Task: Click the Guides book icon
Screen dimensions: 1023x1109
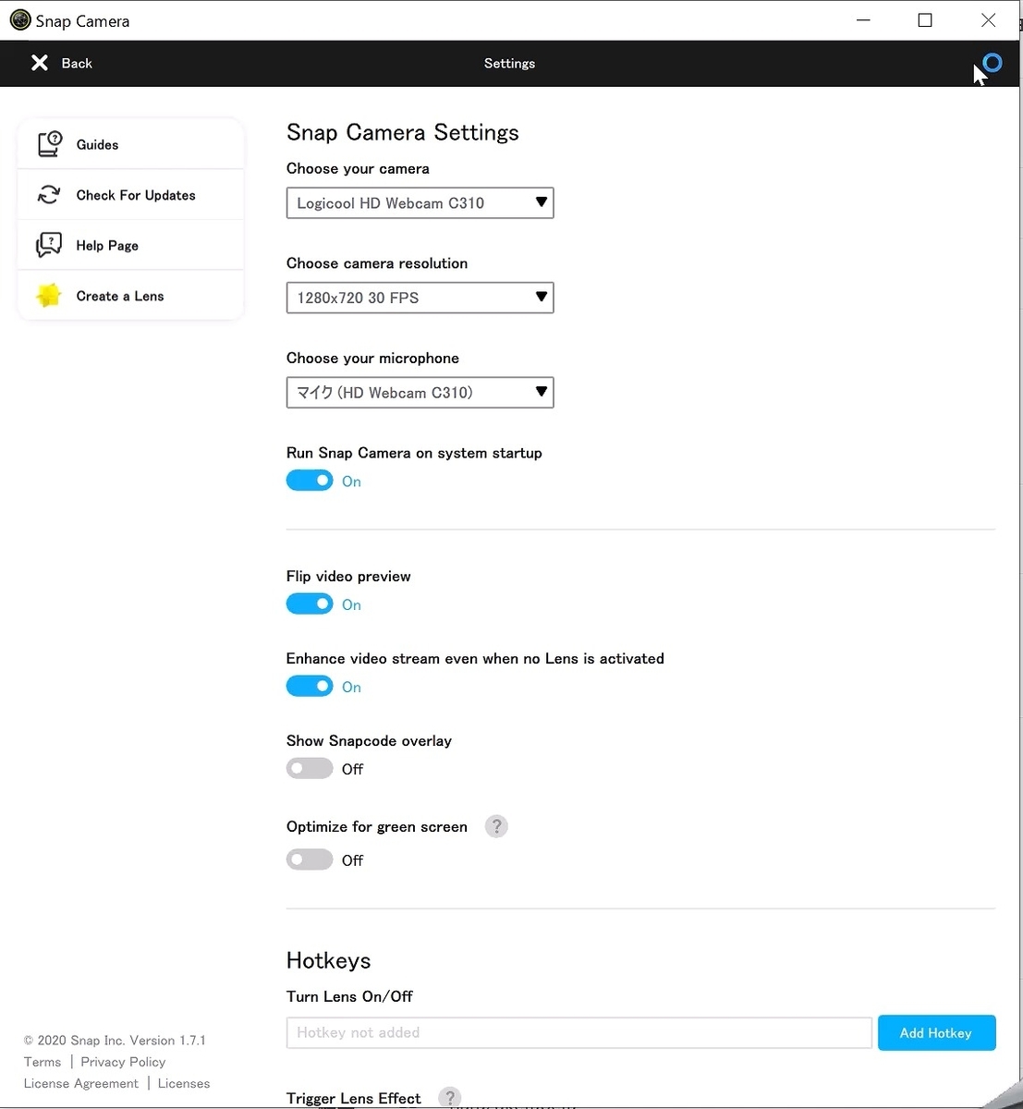Action: (49, 144)
